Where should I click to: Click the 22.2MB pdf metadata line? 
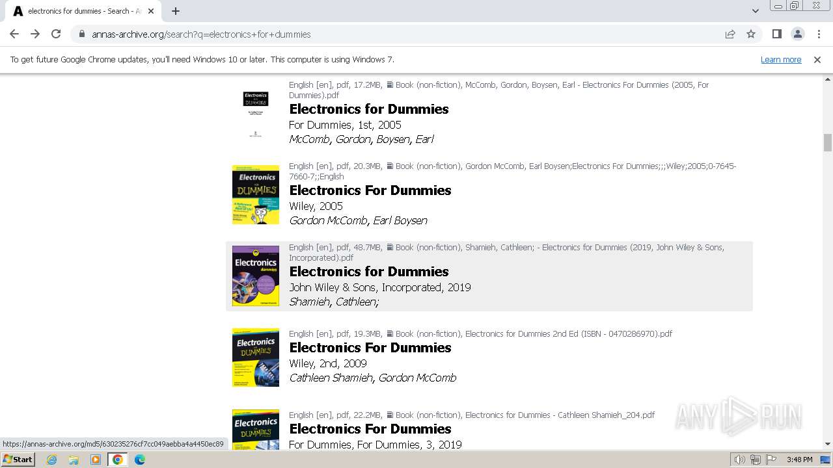pyautogui.click(x=472, y=415)
